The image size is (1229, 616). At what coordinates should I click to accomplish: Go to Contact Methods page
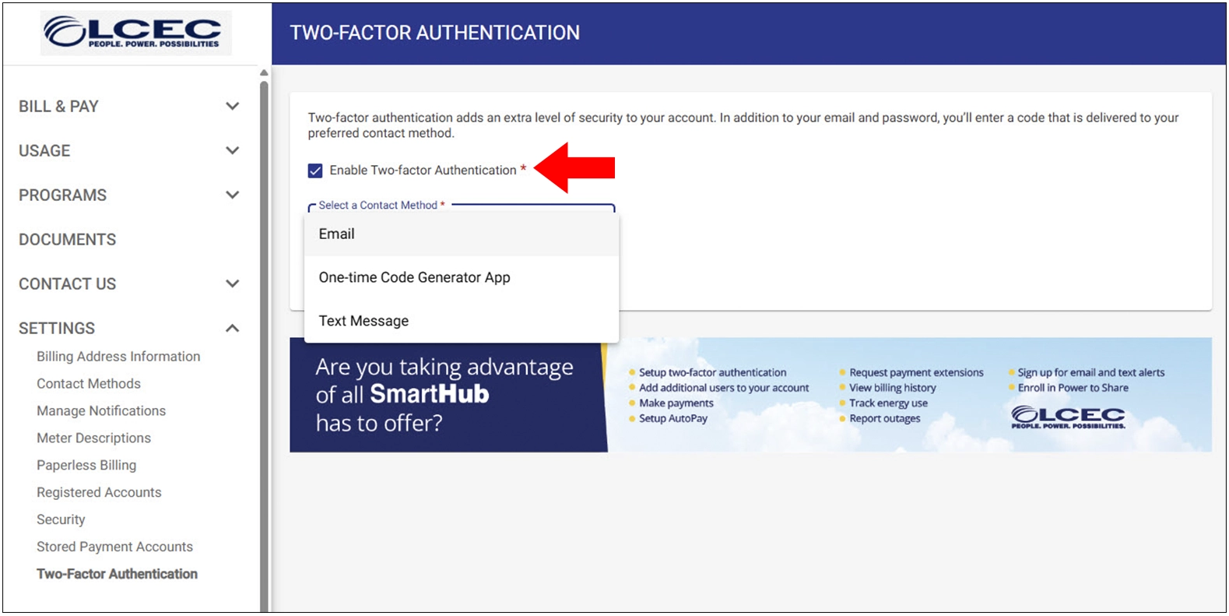(x=89, y=384)
